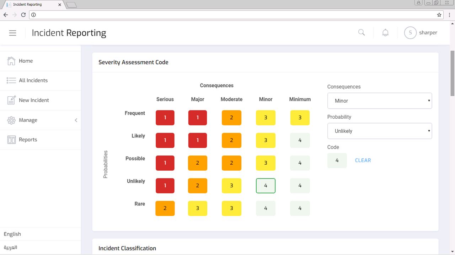Select the Unlikely-Minor highlighted cell

tap(266, 186)
